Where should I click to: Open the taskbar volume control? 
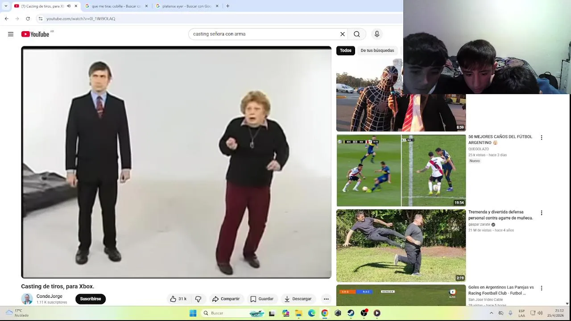[x=540, y=313]
